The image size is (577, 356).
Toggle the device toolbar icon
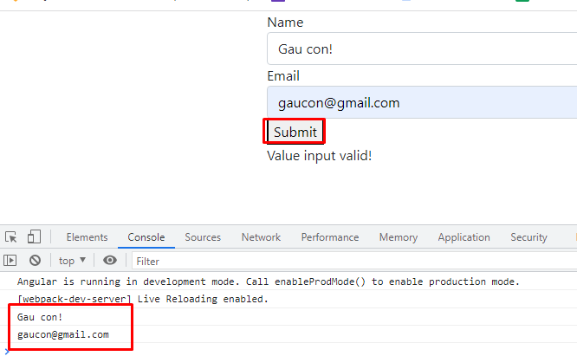click(x=34, y=237)
